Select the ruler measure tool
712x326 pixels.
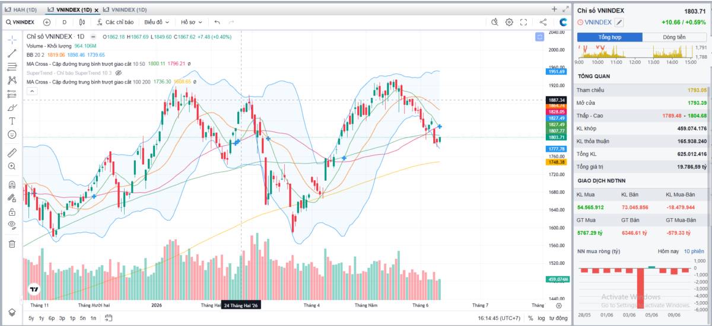point(12,152)
